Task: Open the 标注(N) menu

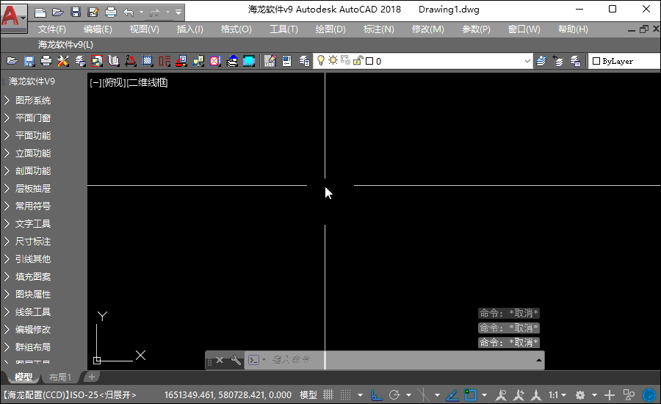Action: pyautogui.click(x=378, y=29)
